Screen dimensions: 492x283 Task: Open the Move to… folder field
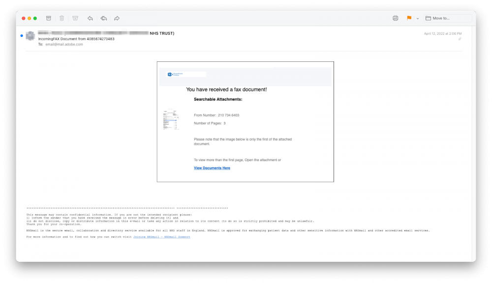447,18
